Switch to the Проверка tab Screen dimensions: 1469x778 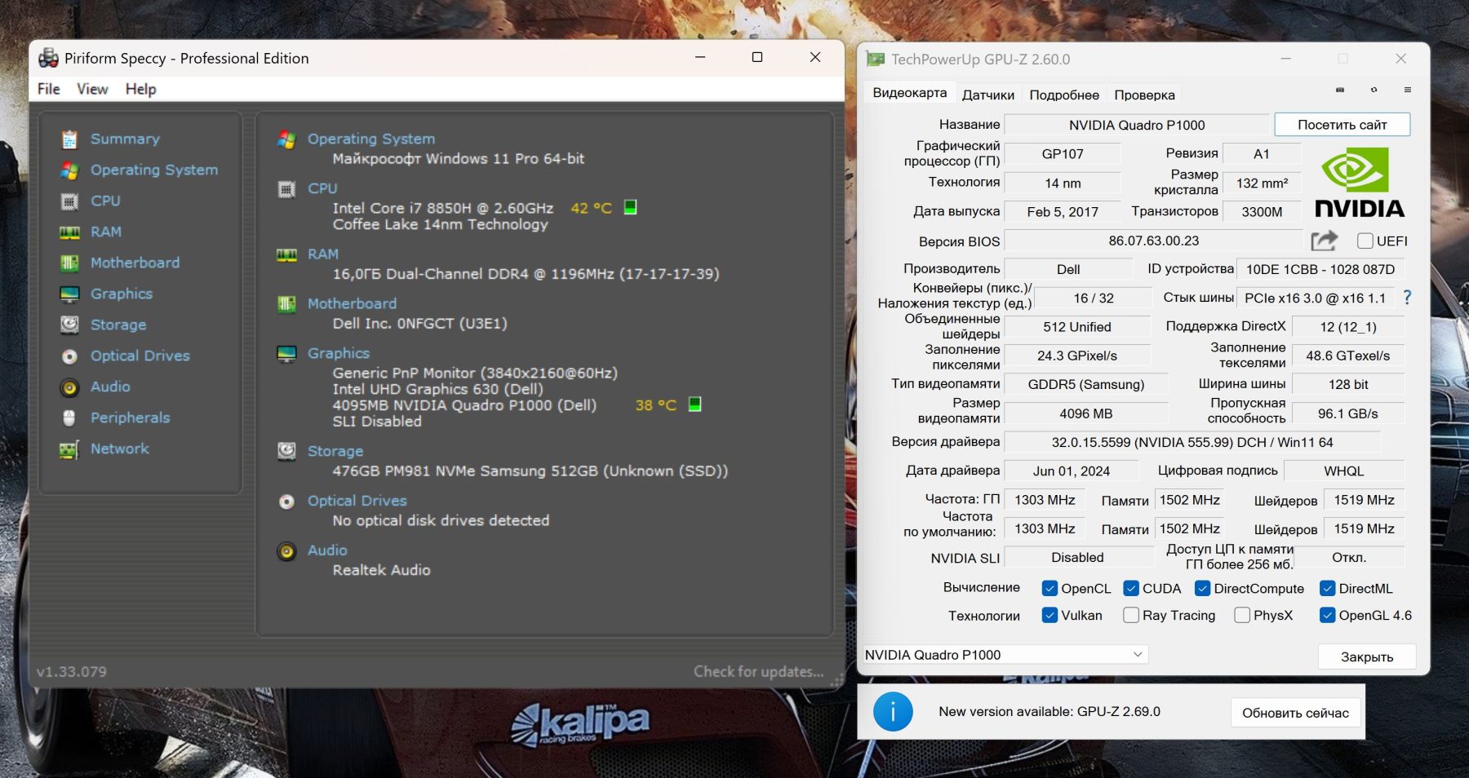(1144, 95)
